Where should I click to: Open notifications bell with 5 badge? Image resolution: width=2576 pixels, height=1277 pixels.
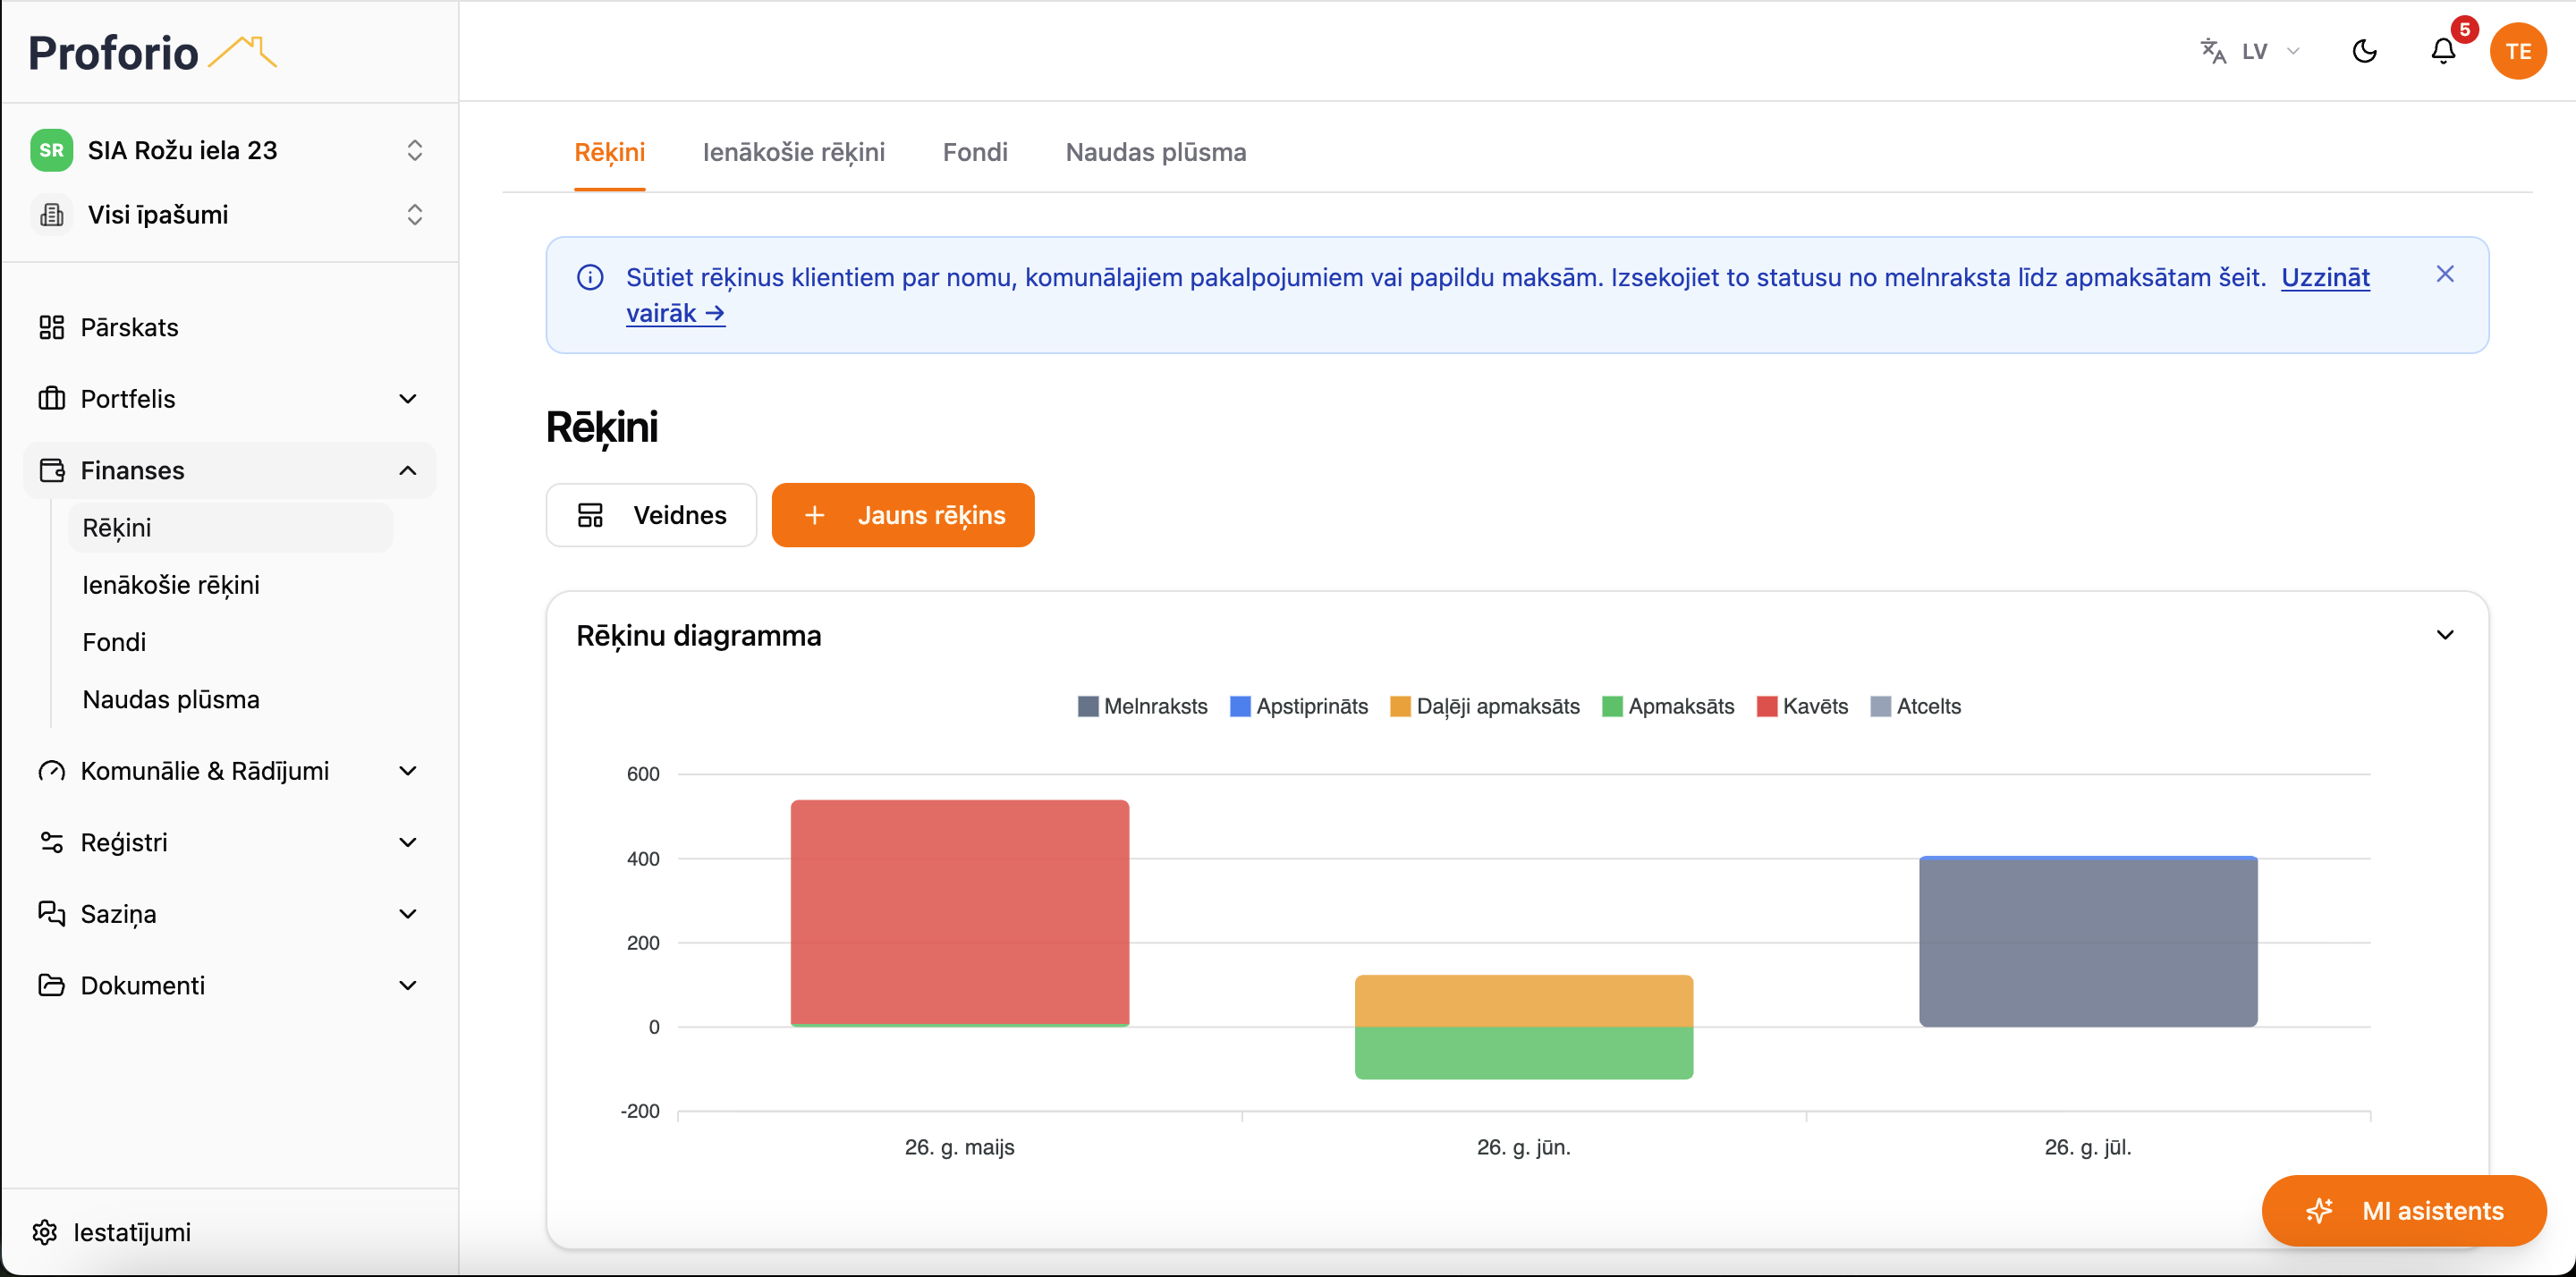[2443, 51]
